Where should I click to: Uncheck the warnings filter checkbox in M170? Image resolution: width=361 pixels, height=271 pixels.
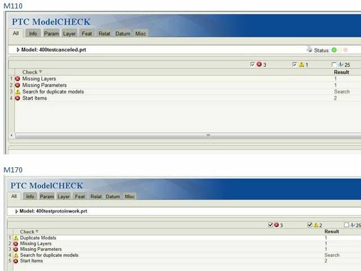click(310, 225)
